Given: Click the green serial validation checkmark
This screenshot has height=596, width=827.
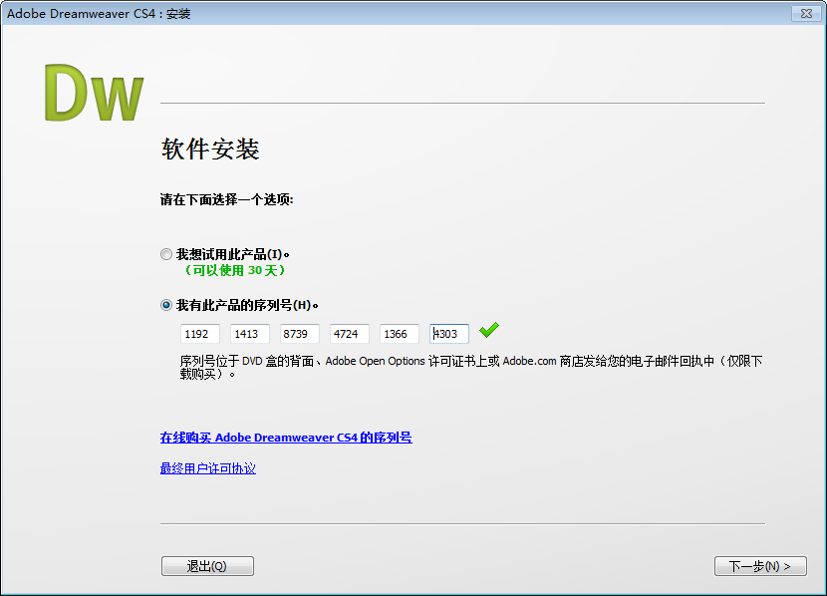Looking at the screenshot, I should point(489,330).
